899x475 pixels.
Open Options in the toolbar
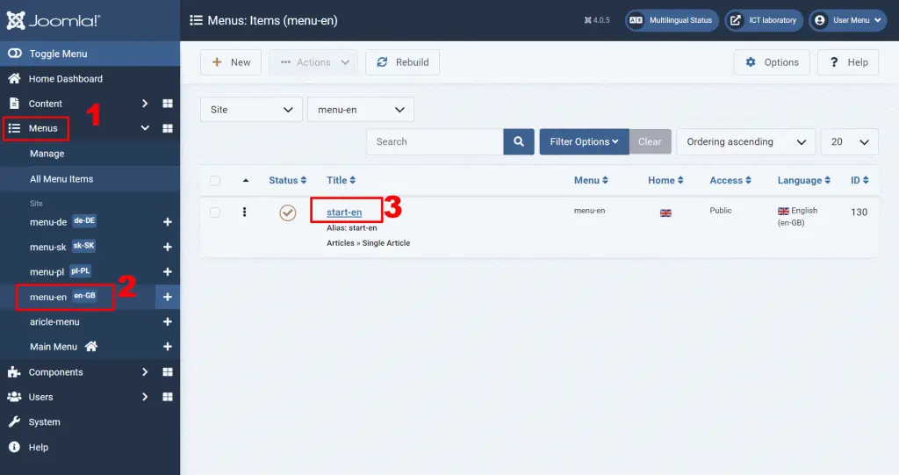[x=772, y=62]
